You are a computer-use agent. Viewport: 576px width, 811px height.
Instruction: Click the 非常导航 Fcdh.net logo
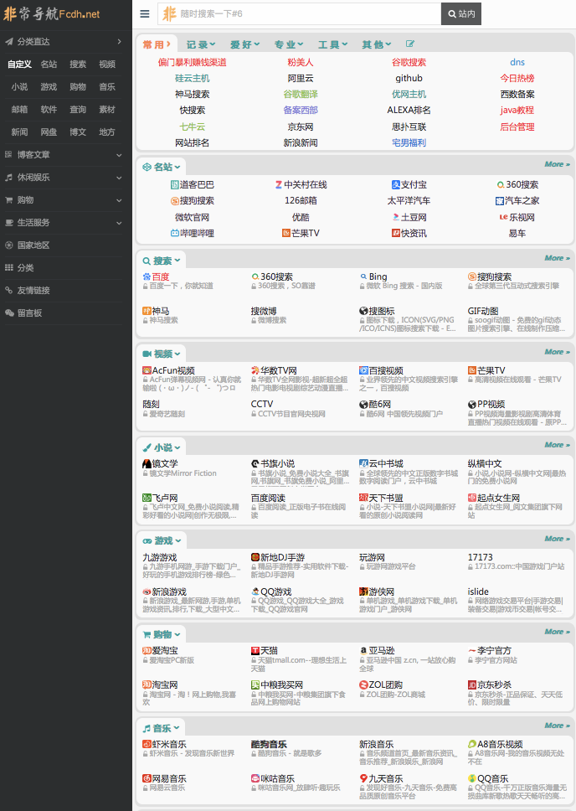(52, 13)
